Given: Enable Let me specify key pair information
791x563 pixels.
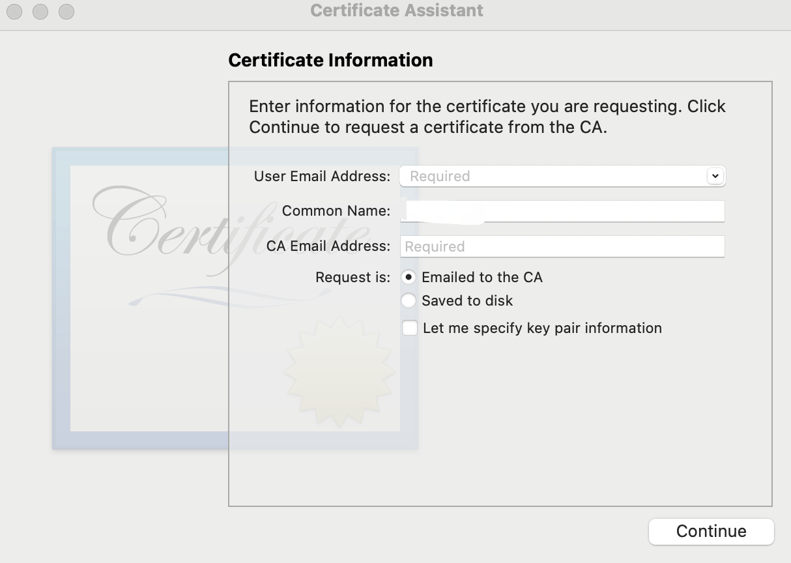Looking at the screenshot, I should tap(410, 328).
